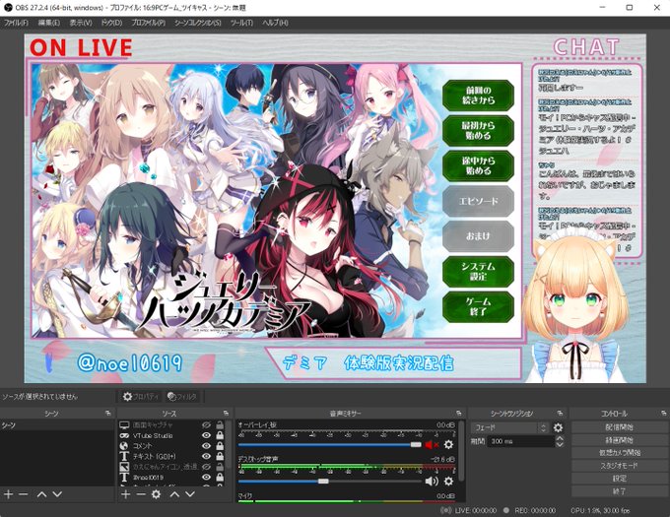Unlock the VTube Studio source

(x=220, y=435)
